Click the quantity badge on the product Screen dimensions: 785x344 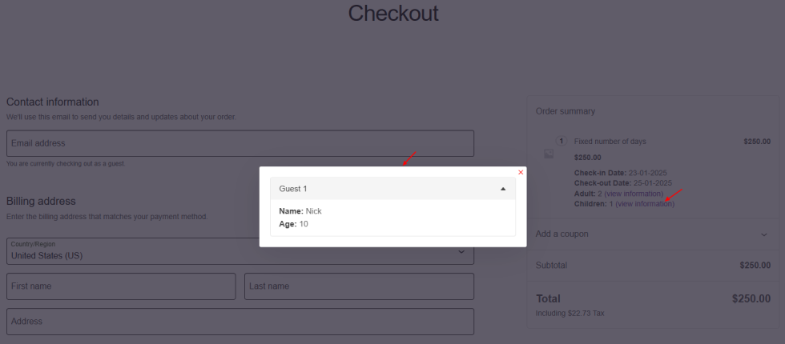click(562, 142)
